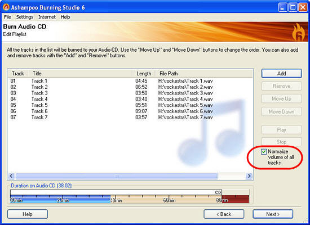Open the Help menu in menu bar
This screenshot has width=310, height=225.
tap(65, 17)
